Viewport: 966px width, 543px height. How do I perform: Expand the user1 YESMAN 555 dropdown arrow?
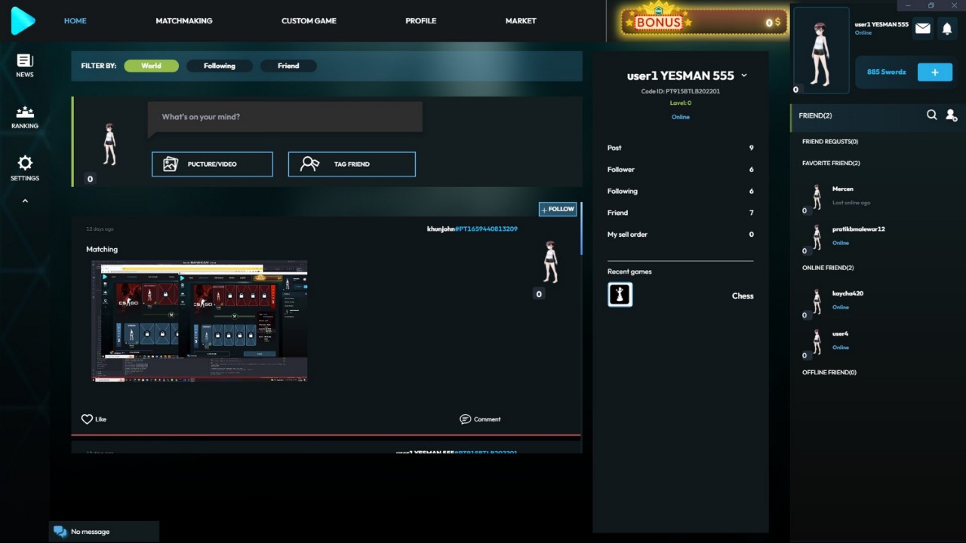tap(744, 75)
